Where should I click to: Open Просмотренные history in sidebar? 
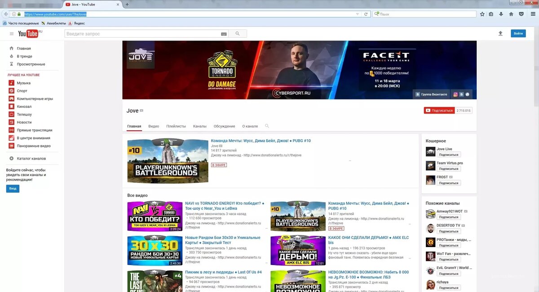coord(31,64)
